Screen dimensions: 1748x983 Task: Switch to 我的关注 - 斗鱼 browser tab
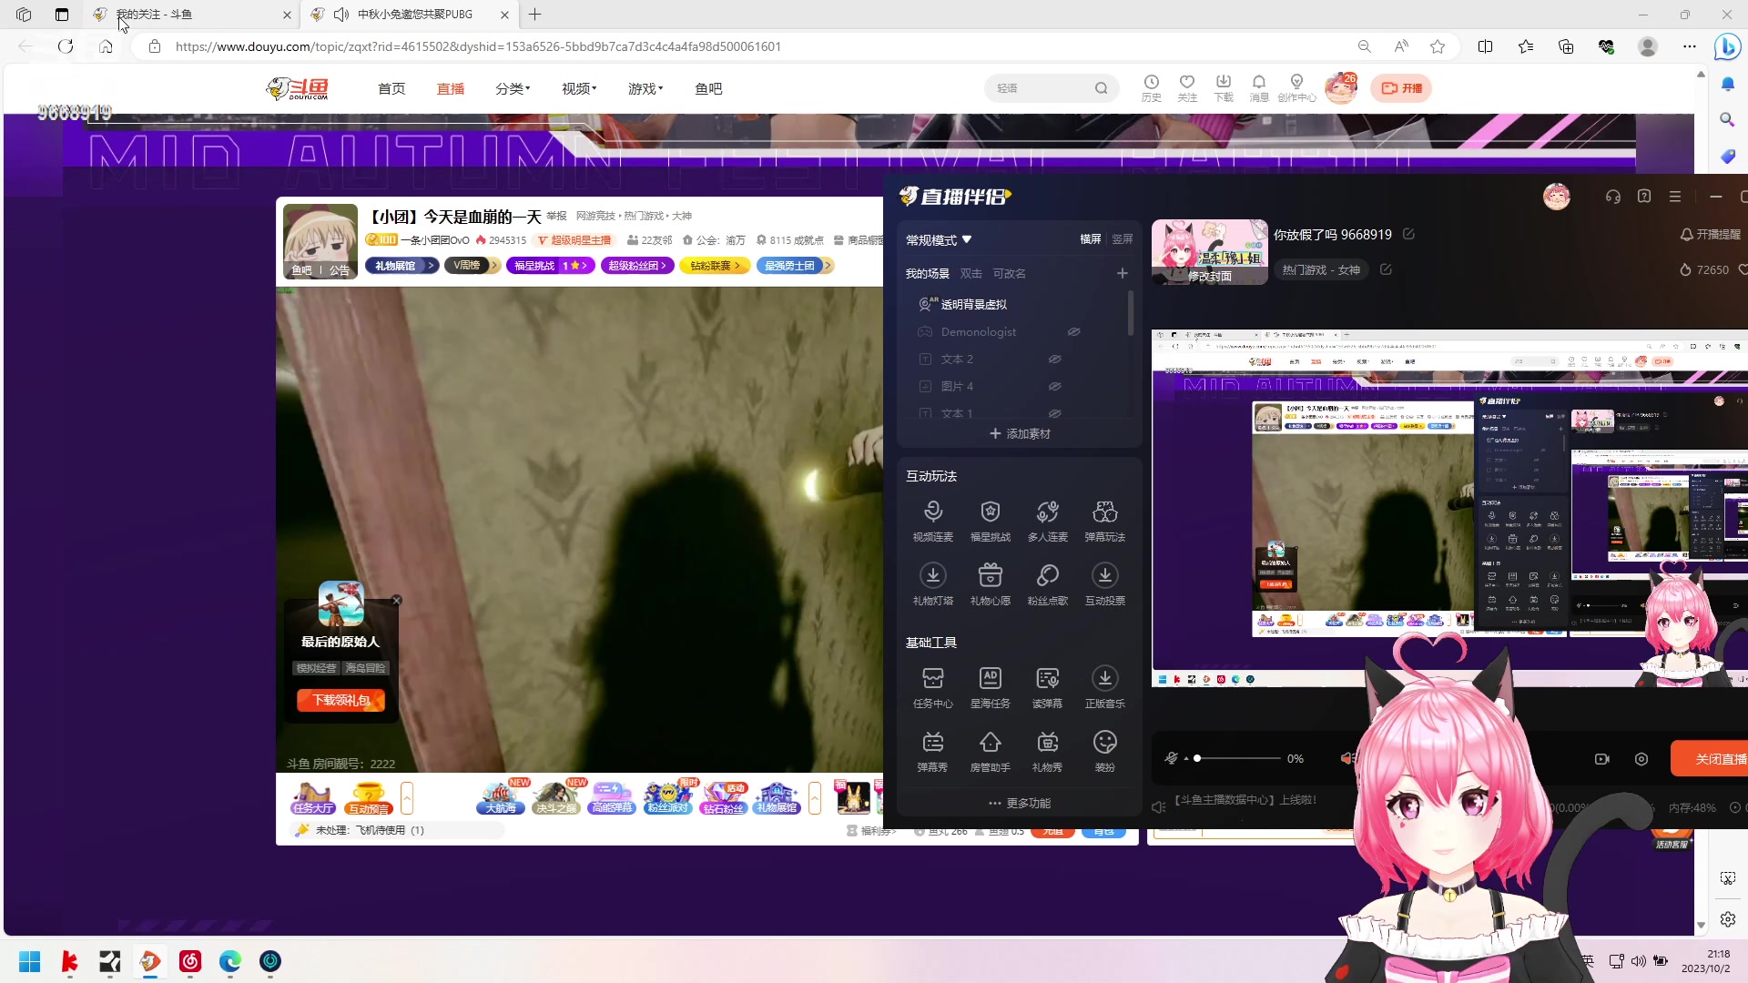pos(192,15)
